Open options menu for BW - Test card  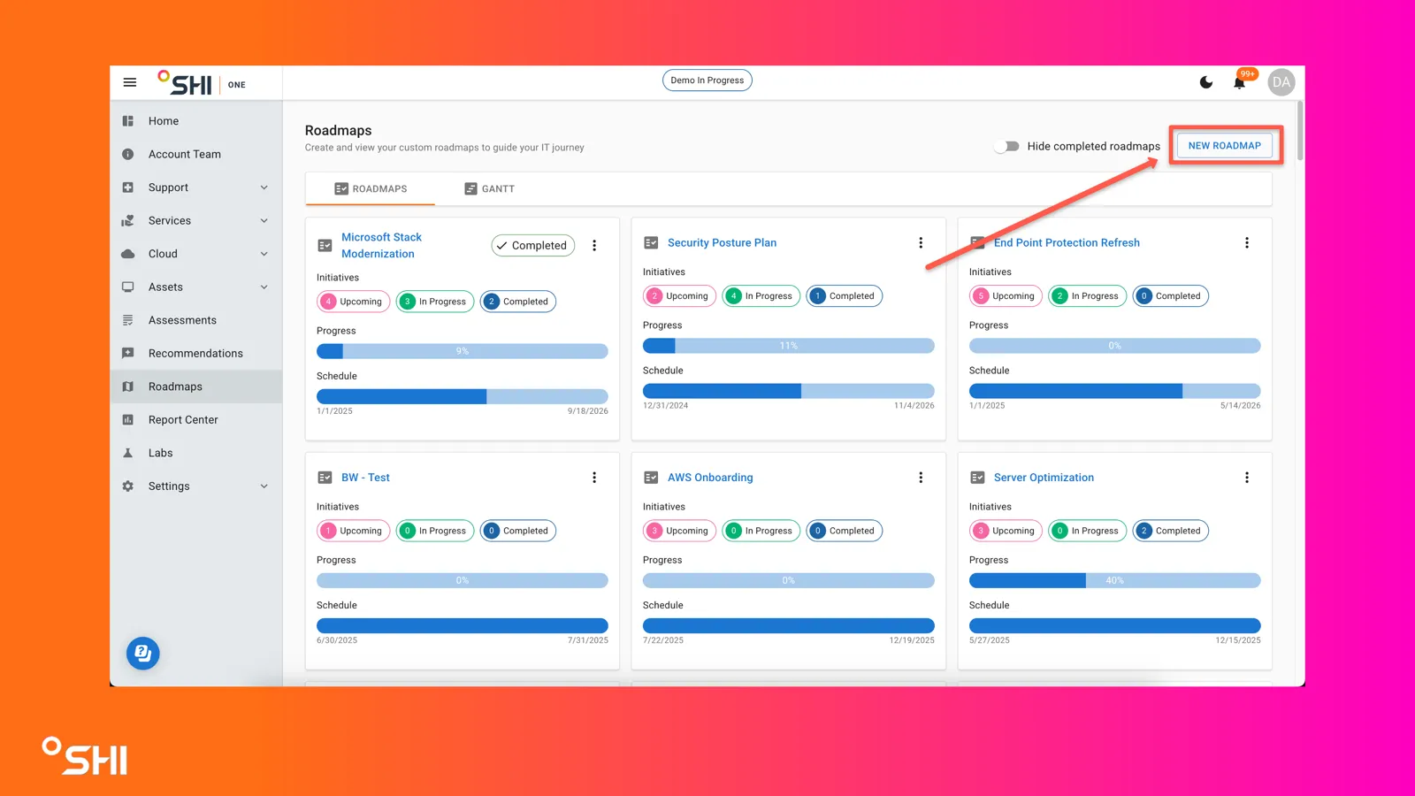[594, 478]
